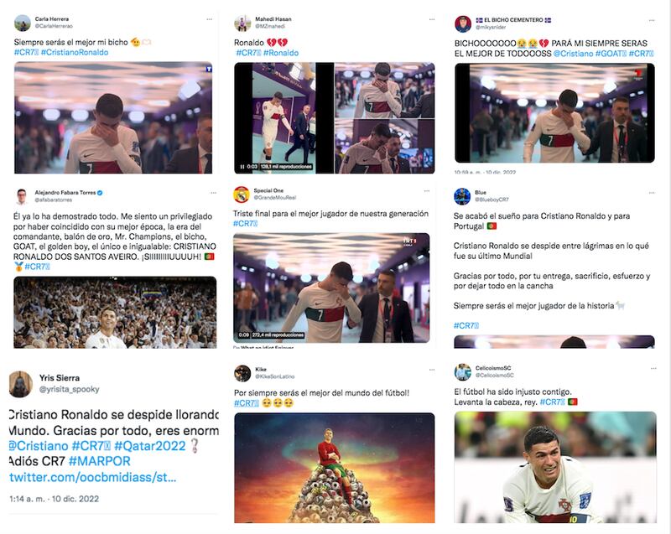Click the #CristianoRonaldo hashtag in Carla's tweet
This screenshot has height=534, width=671.
click(75, 53)
